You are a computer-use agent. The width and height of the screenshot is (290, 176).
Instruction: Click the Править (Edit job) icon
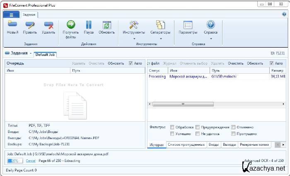pyautogui.click(x=30, y=25)
